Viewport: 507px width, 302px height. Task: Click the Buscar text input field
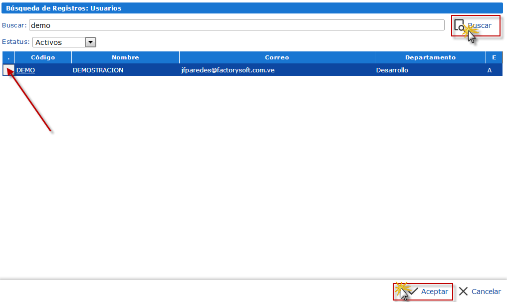pyautogui.click(x=237, y=25)
